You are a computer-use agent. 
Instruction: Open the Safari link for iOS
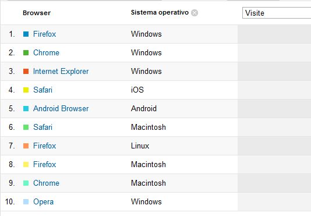[43, 90]
